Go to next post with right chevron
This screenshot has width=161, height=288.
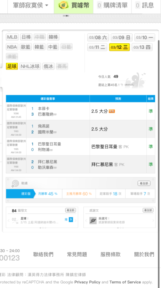click(75, 220)
